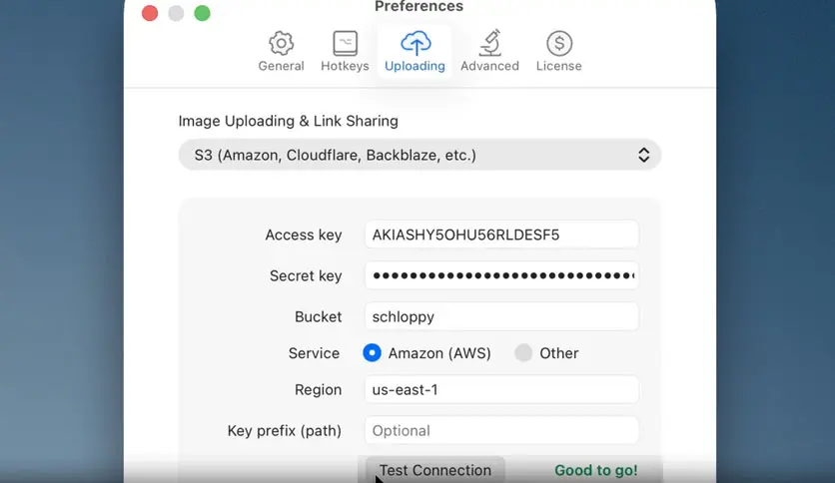This screenshot has height=483, width=835.
Task: Click the Region label
Action: point(318,390)
